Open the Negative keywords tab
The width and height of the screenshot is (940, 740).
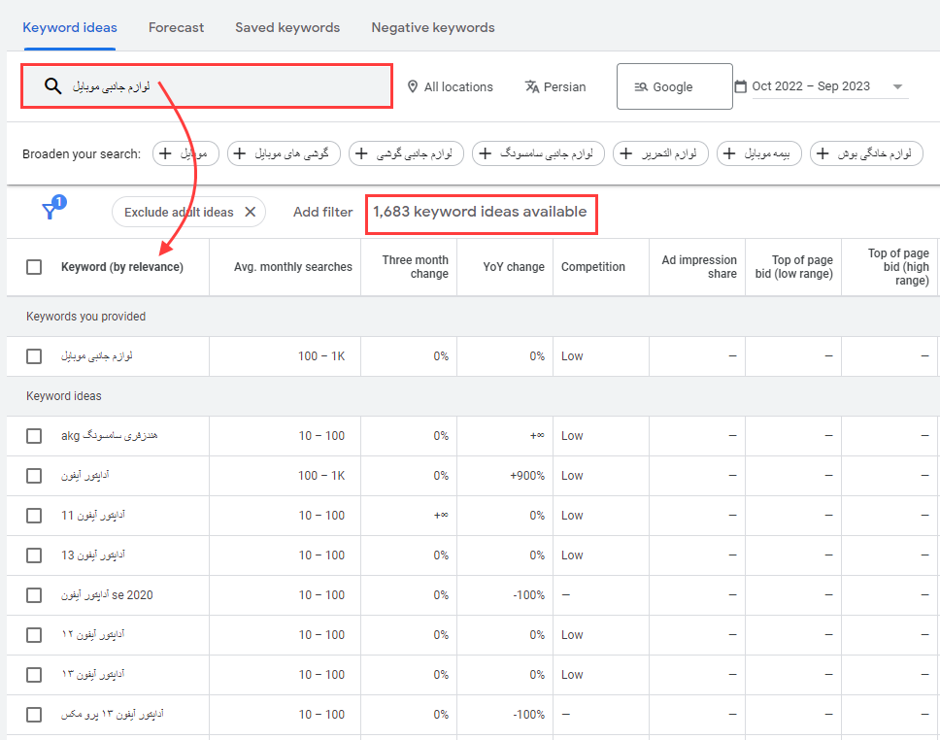(433, 27)
